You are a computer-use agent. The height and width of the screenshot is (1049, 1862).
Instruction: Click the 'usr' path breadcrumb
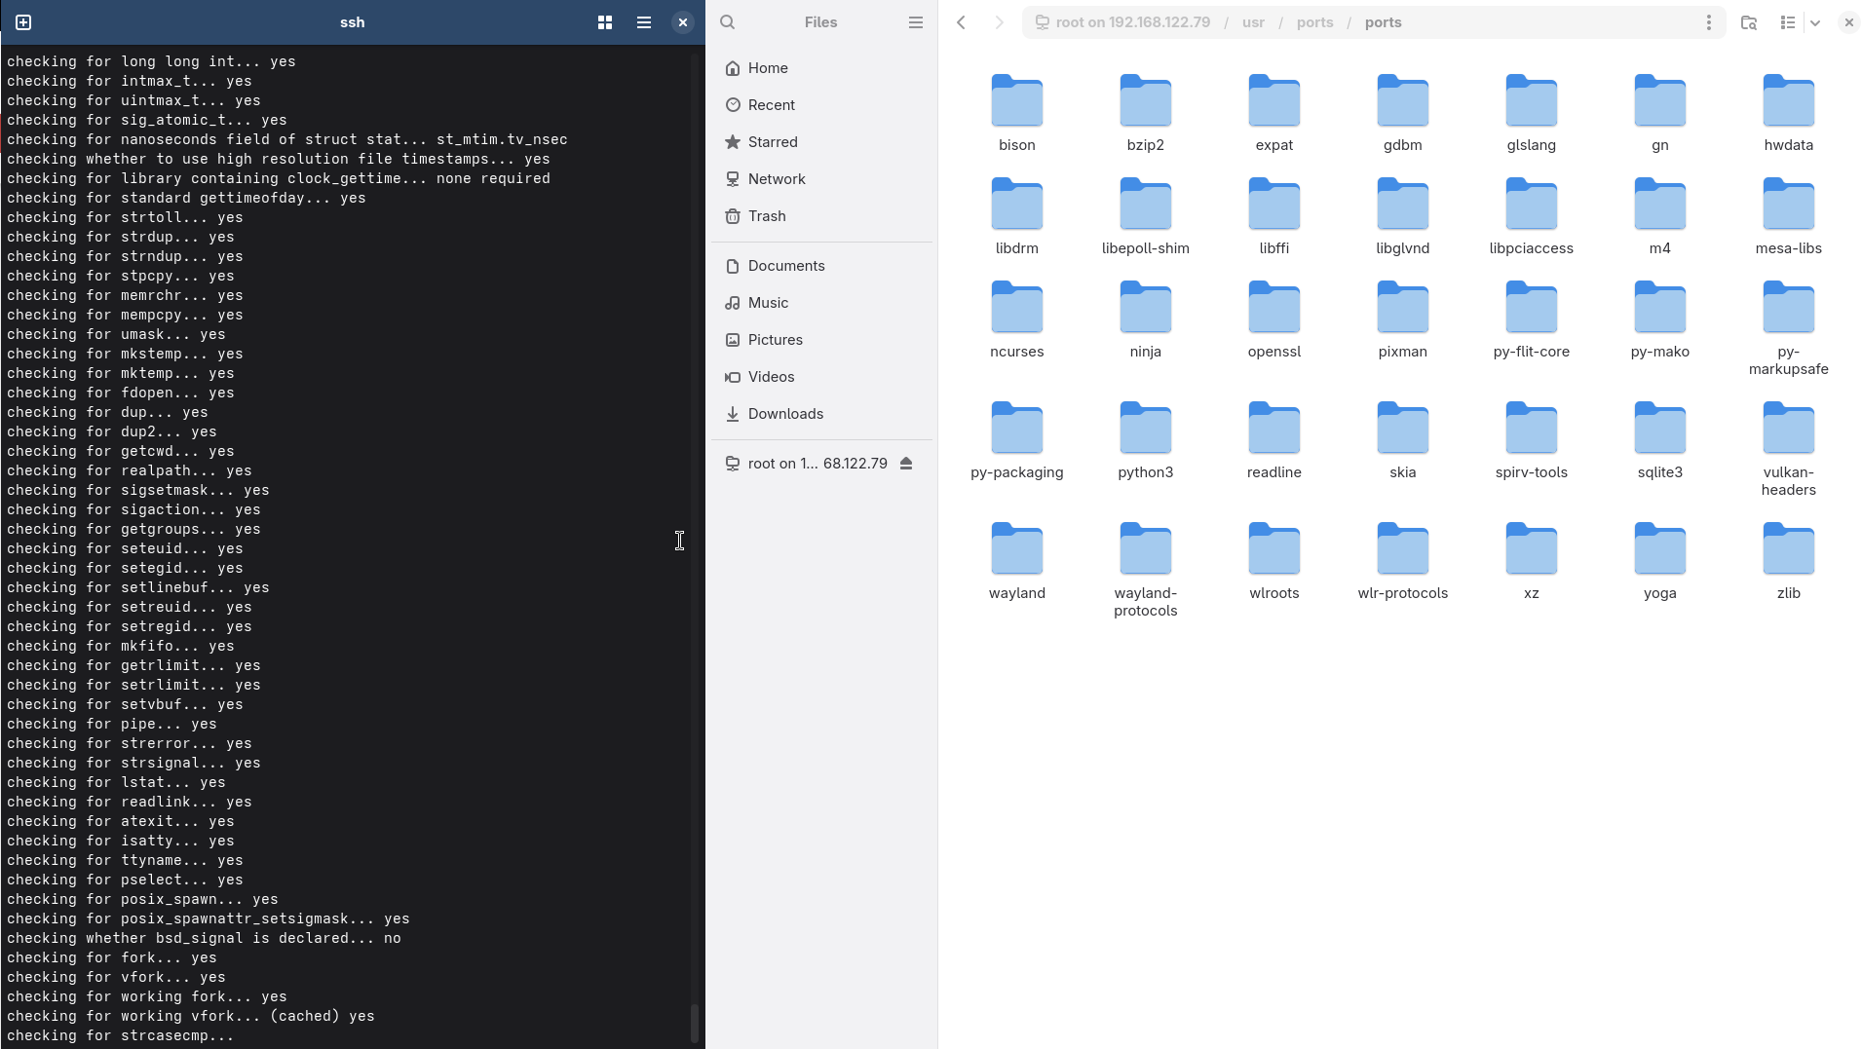[x=1253, y=22]
